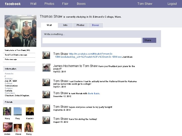Click the 'September 9, 2012' post date
Image resolution: width=182 pixels, height=136 pixels.
pos(62,110)
